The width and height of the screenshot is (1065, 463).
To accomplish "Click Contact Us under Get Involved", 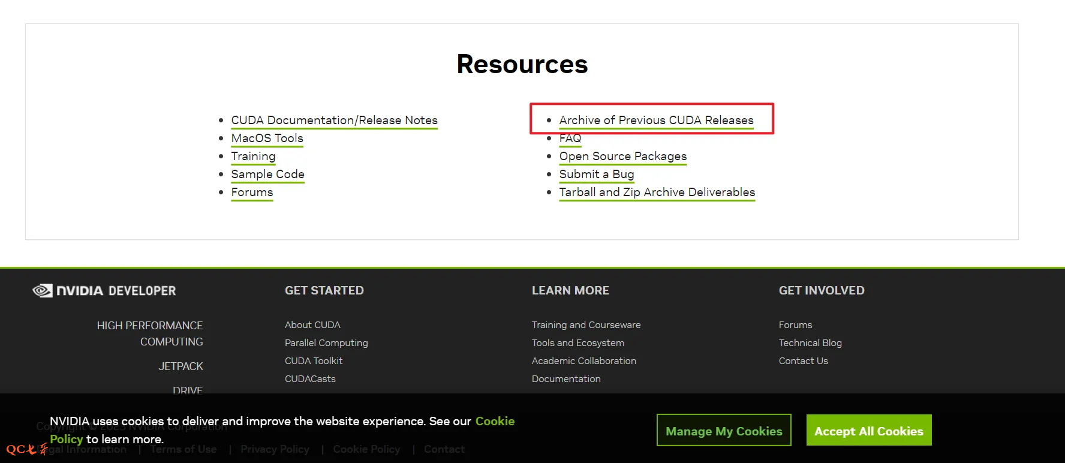I will point(803,360).
